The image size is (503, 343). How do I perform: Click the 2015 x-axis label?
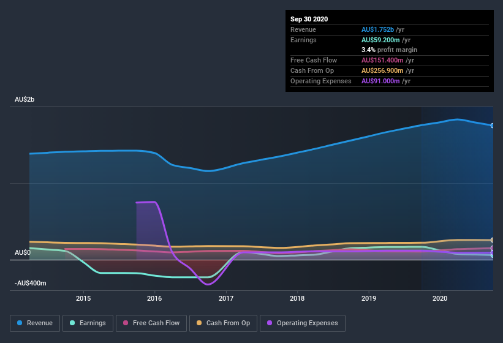[x=83, y=298]
